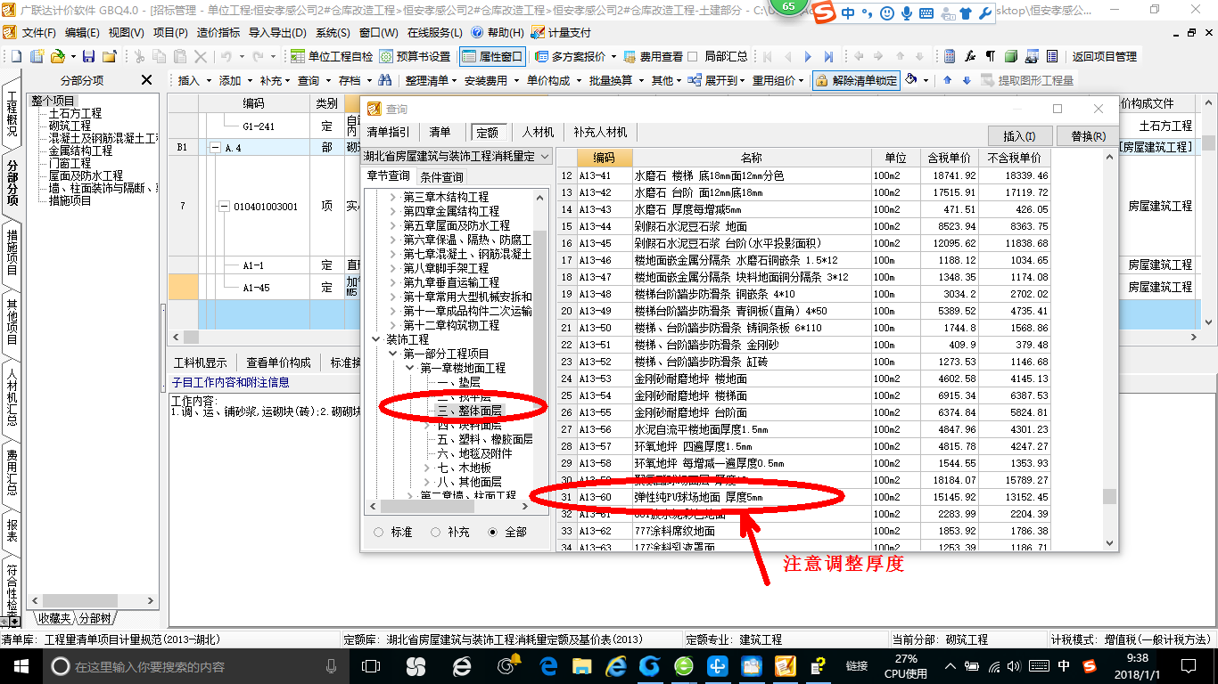Open the 计量支付 toolbar button
This screenshot has height=684, width=1218.
pyautogui.click(x=561, y=32)
